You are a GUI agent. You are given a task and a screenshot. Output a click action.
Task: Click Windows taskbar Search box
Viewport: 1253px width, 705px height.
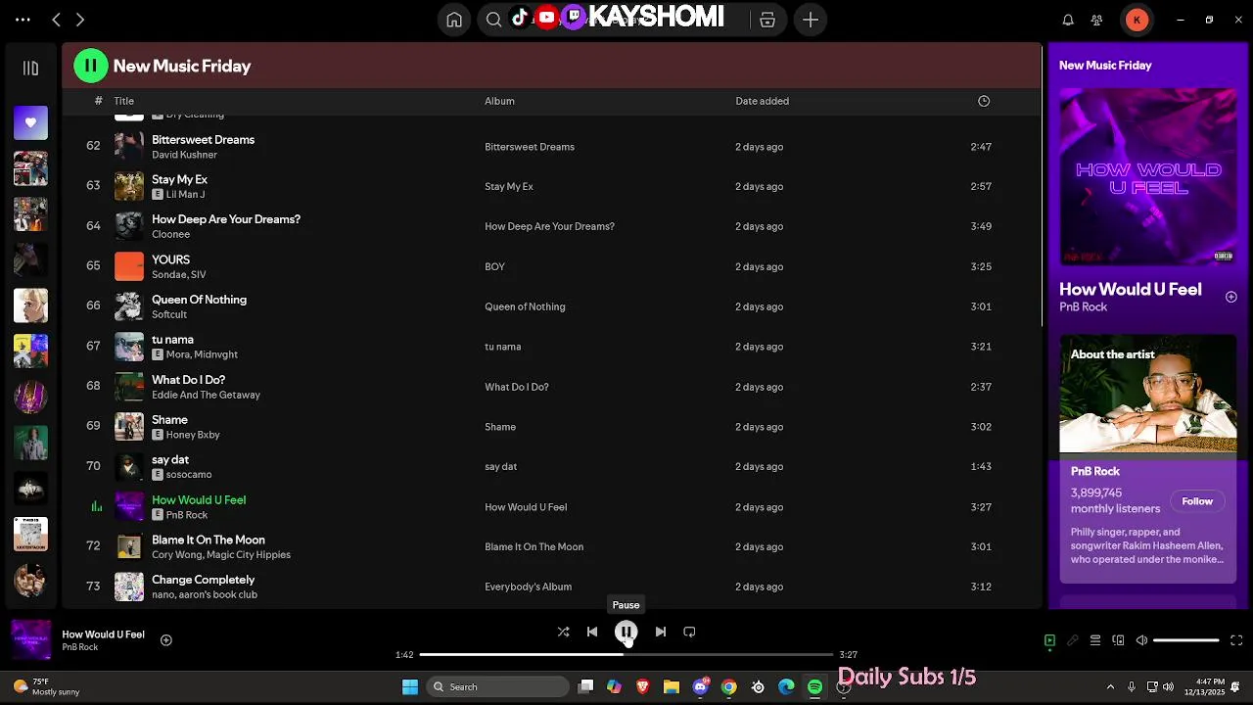pos(498,686)
